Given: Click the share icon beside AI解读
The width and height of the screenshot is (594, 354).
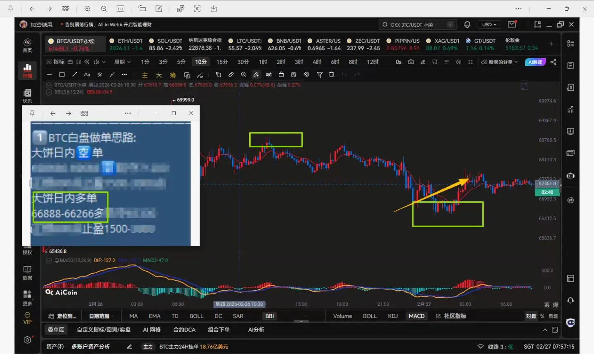Looking at the screenshot, I should tap(554, 62).
